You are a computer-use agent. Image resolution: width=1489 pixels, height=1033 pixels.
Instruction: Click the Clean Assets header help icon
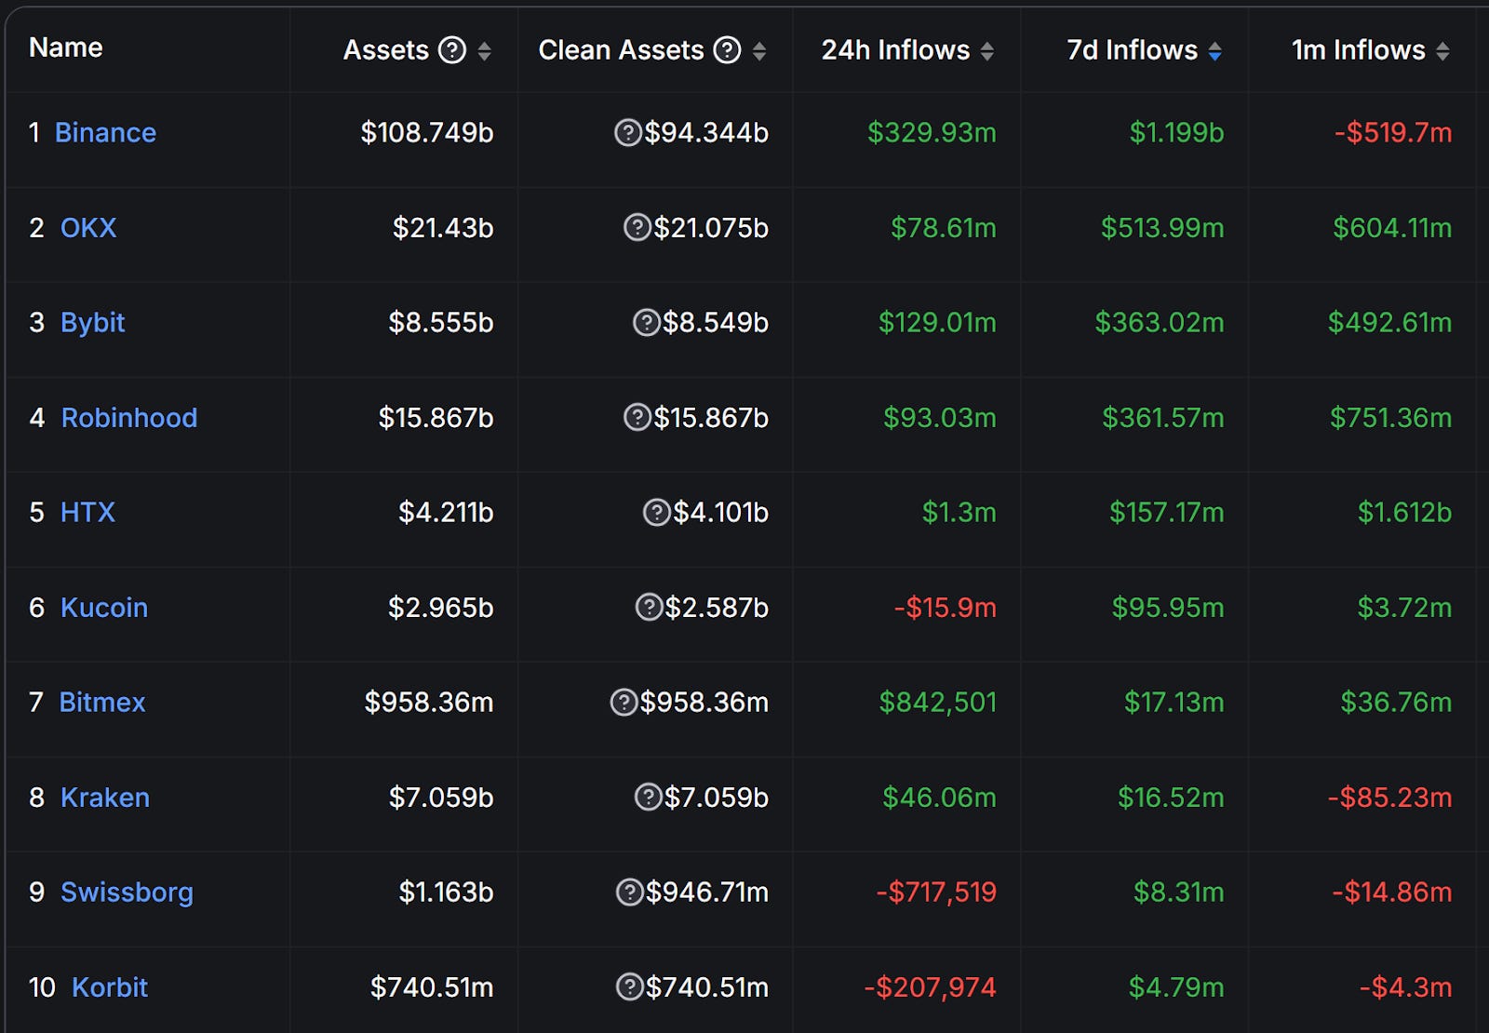(x=727, y=49)
